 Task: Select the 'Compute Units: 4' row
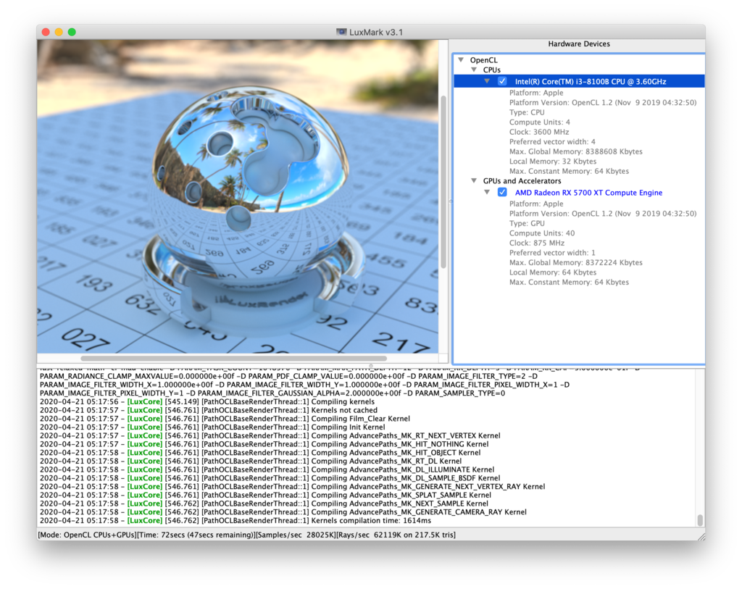pos(539,122)
